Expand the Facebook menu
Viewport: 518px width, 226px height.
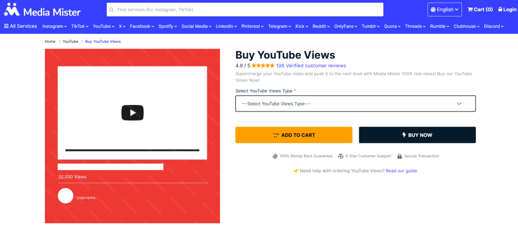[x=142, y=26]
